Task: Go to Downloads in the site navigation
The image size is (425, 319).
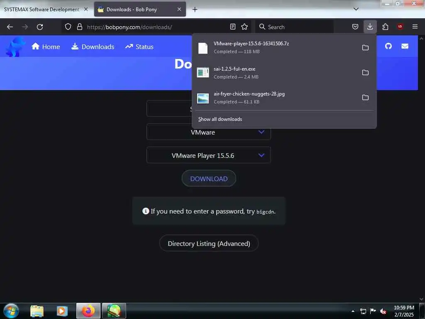Action: point(93,47)
